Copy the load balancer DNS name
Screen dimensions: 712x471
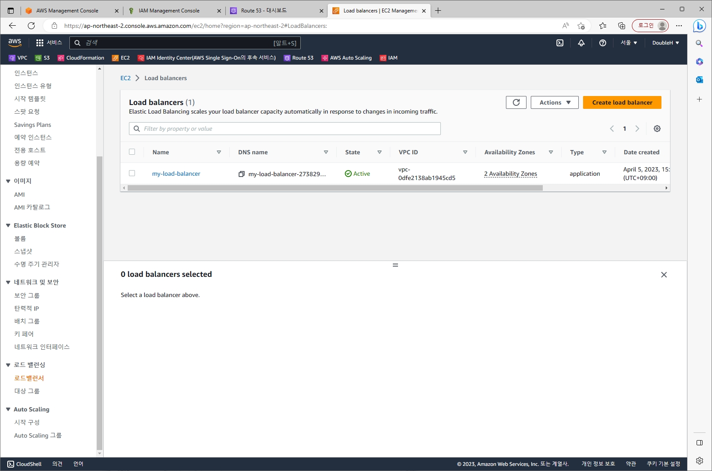[242, 174]
